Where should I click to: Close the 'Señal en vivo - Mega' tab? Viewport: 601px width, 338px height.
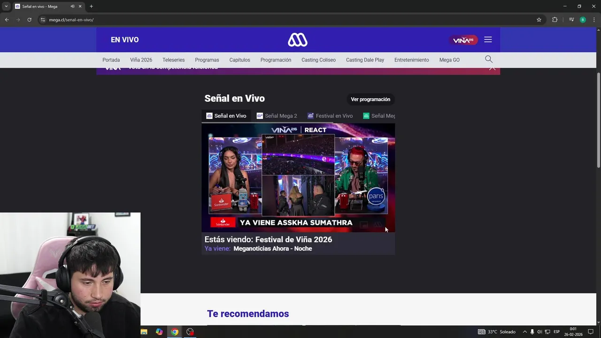pos(80,7)
